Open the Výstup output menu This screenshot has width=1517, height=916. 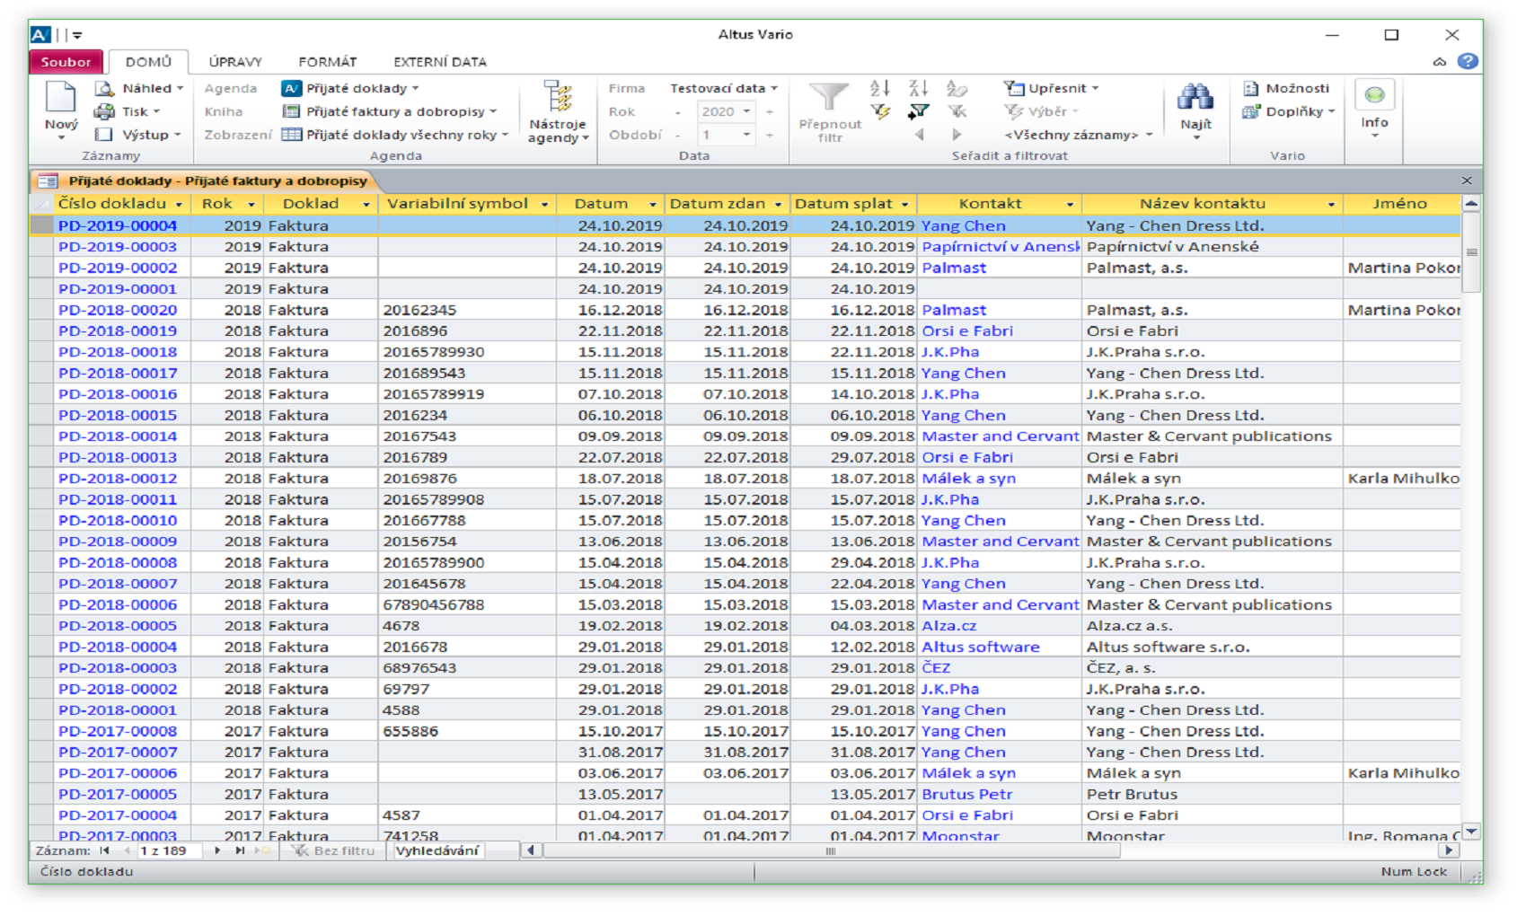click(x=138, y=135)
